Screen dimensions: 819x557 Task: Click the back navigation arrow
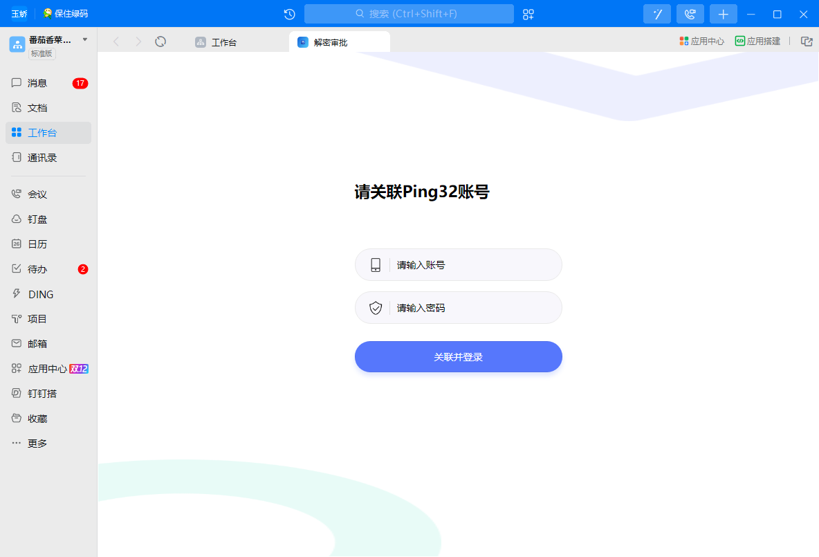point(116,42)
